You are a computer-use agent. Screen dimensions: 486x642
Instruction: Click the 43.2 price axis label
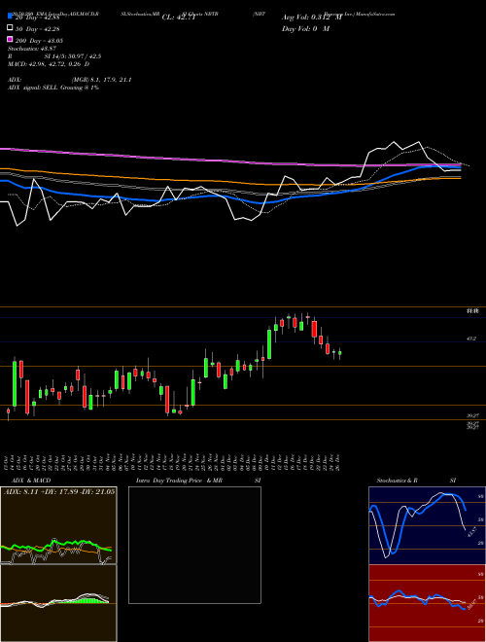click(471, 339)
